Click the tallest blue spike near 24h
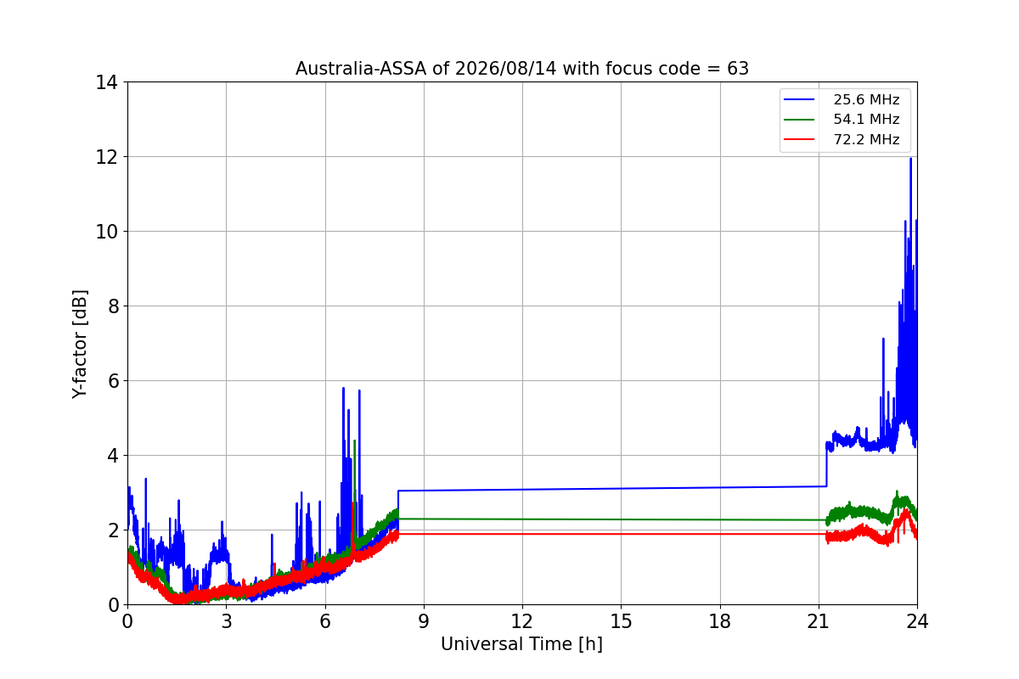The height and width of the screenshot is (679, 1019). (910, 160)
